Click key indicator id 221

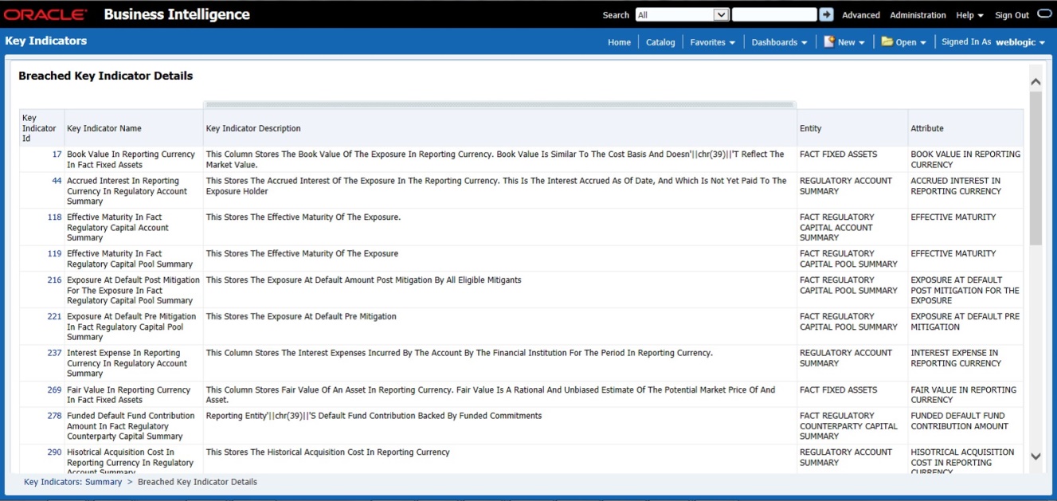pyautogui.click(x=54, y=316)
